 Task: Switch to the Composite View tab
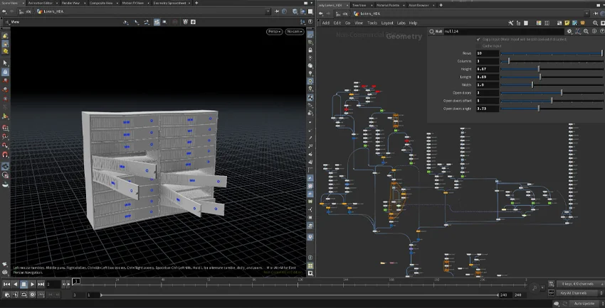coord(102,3)
